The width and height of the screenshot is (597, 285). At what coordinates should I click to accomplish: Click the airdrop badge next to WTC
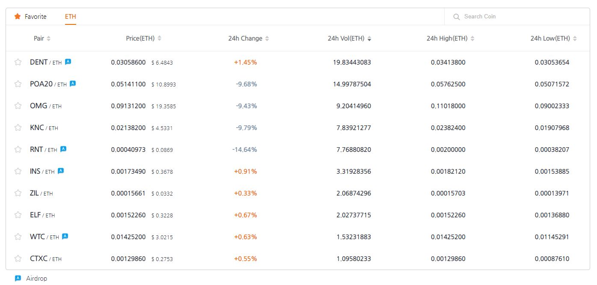coord(65,236)
